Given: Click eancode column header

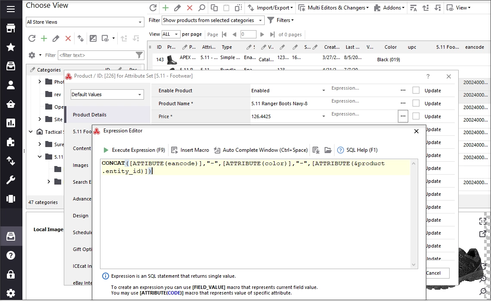Looking at the screenshot, I should click(475, 47).
